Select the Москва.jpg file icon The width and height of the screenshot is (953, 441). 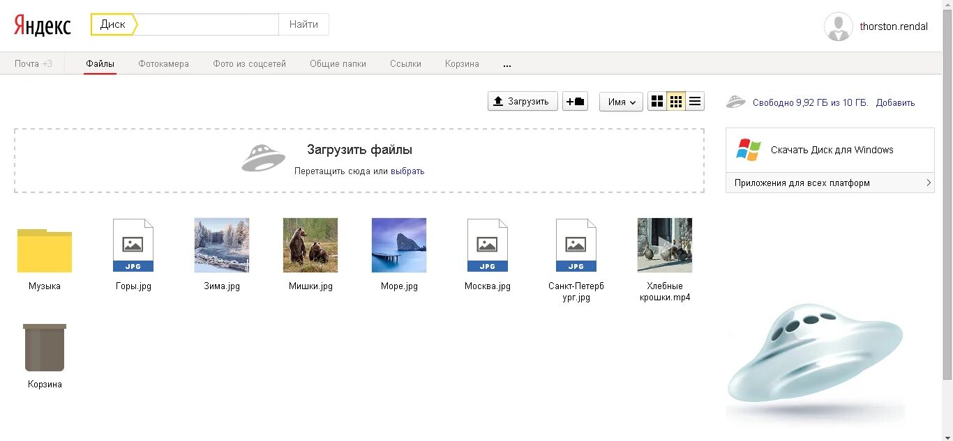point(488,245)
